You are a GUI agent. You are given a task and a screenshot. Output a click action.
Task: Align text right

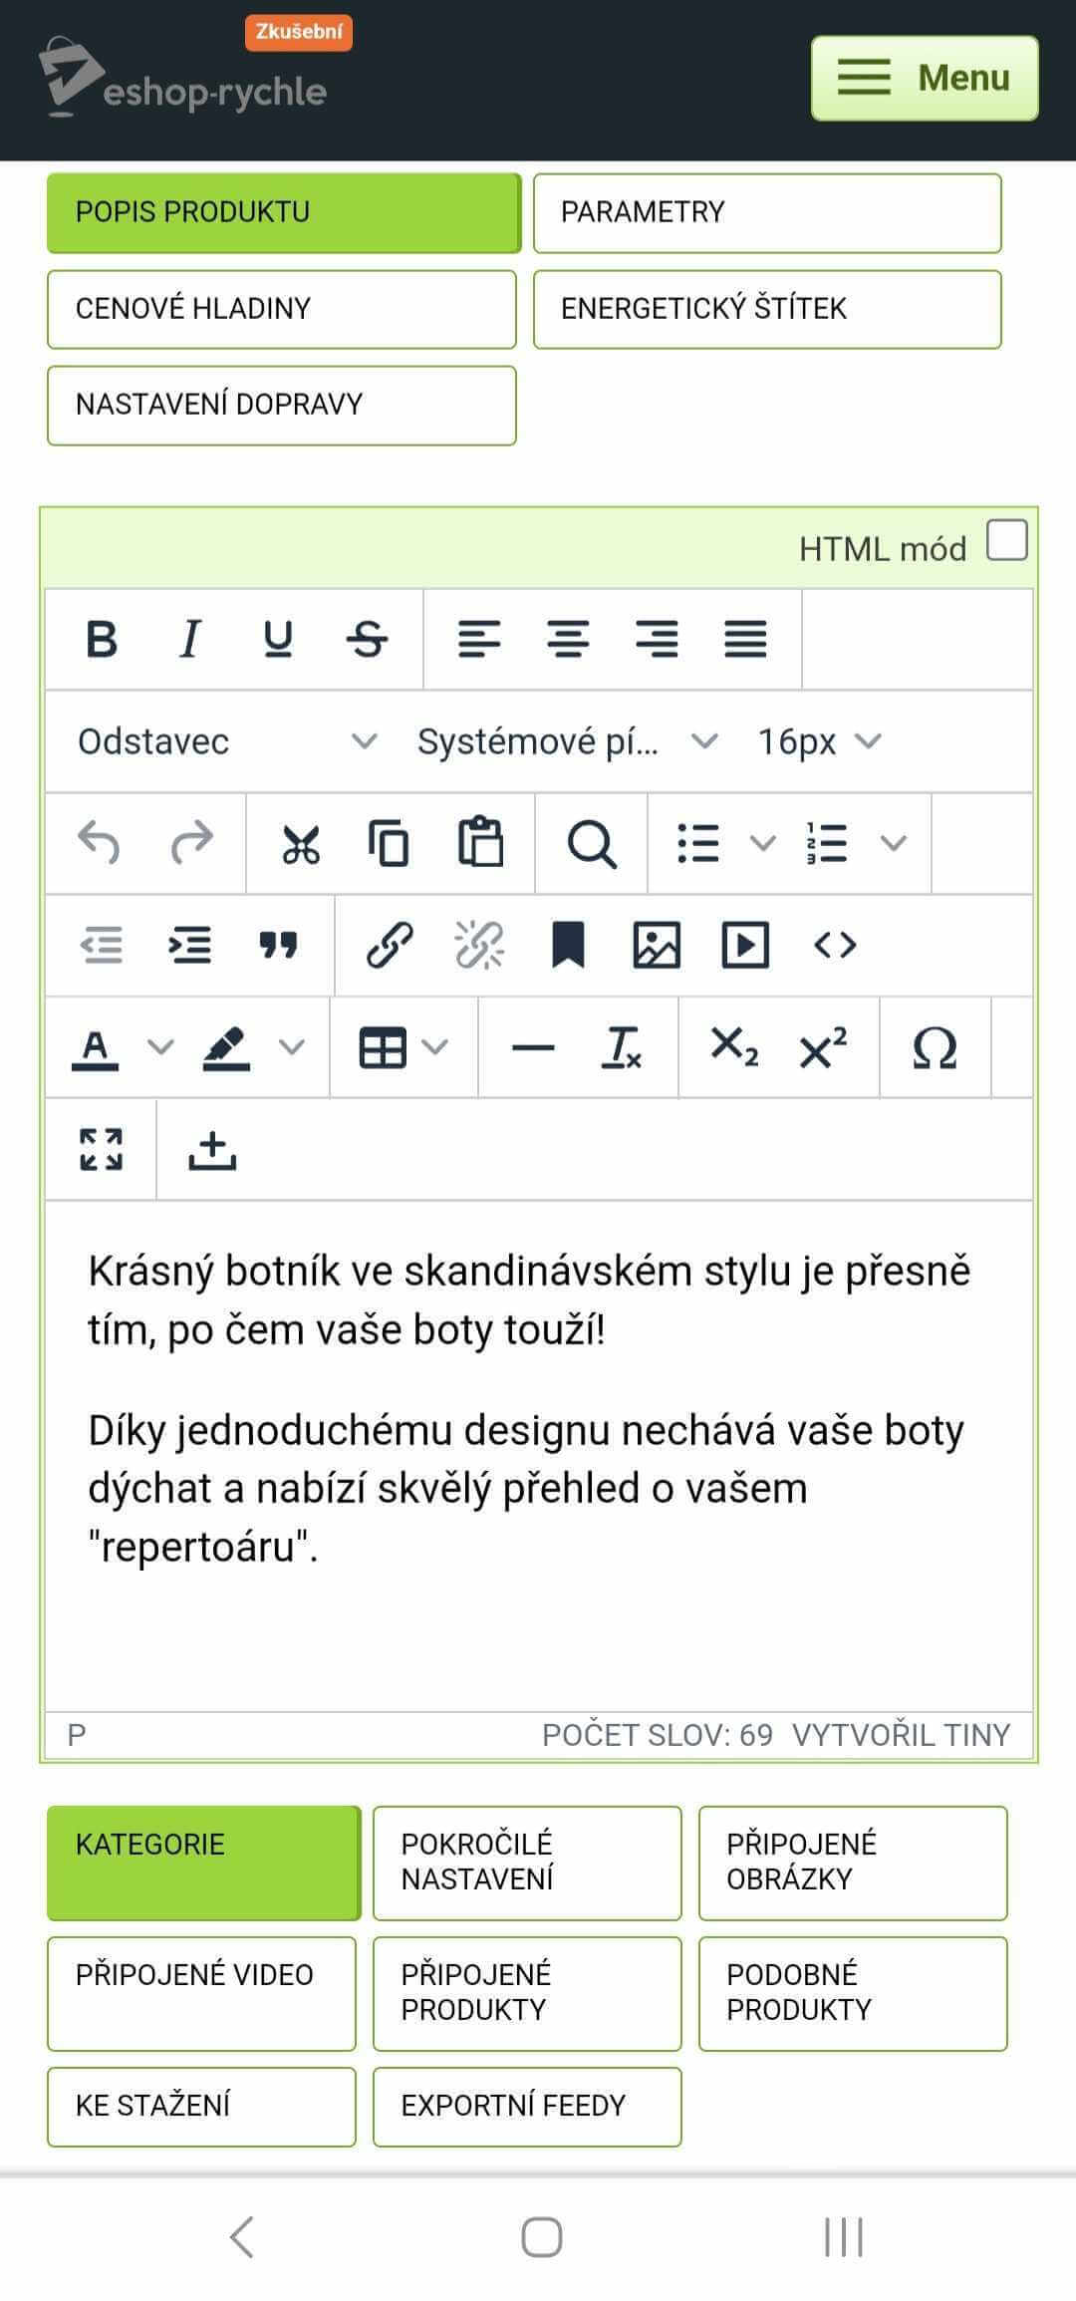click(657, 639)
